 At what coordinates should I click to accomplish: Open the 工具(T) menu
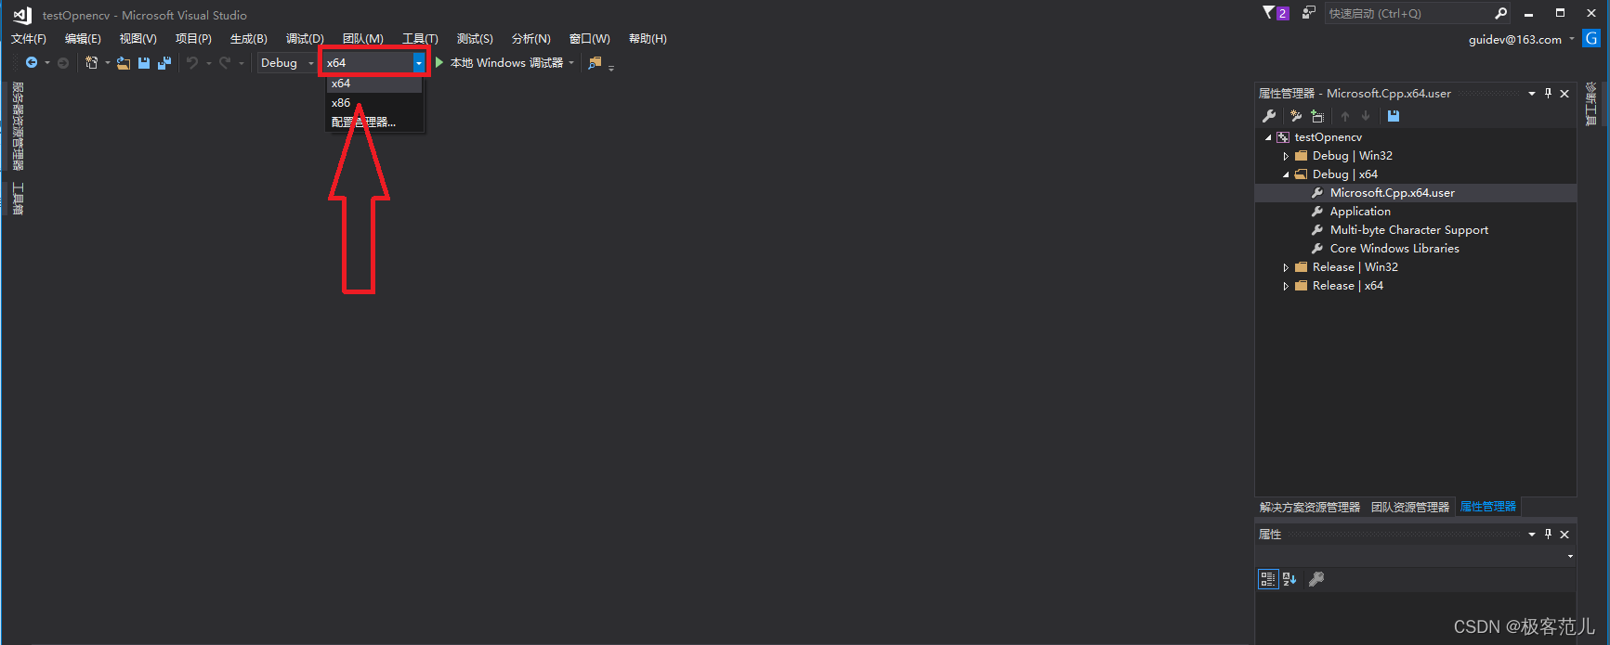tap(420, 39)
